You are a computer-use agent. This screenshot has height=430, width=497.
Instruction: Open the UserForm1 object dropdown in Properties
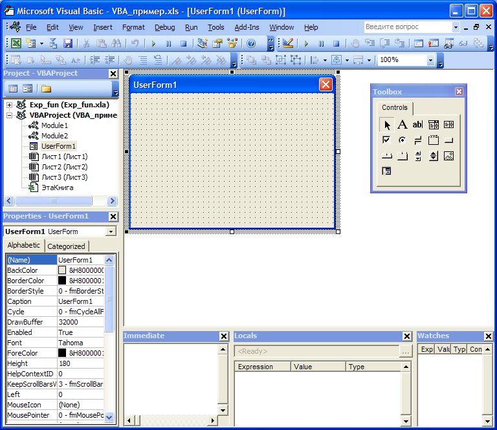(111, 231)
